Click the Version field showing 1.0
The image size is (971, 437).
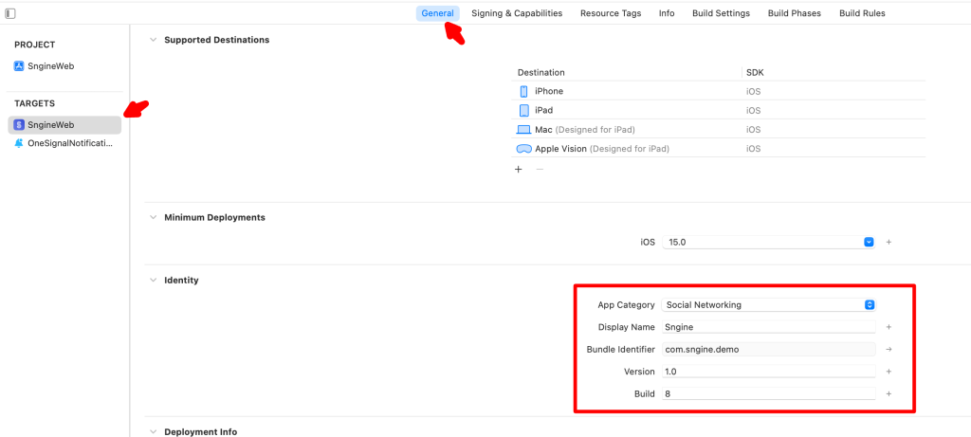768,372
